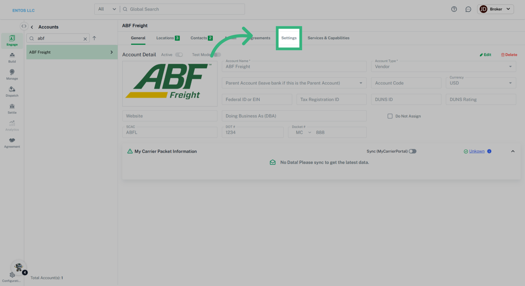The height and width of the screenshot is (286, 525).
Task: Click the accounts search field containing abf
Action: click(x=58, y=38)
